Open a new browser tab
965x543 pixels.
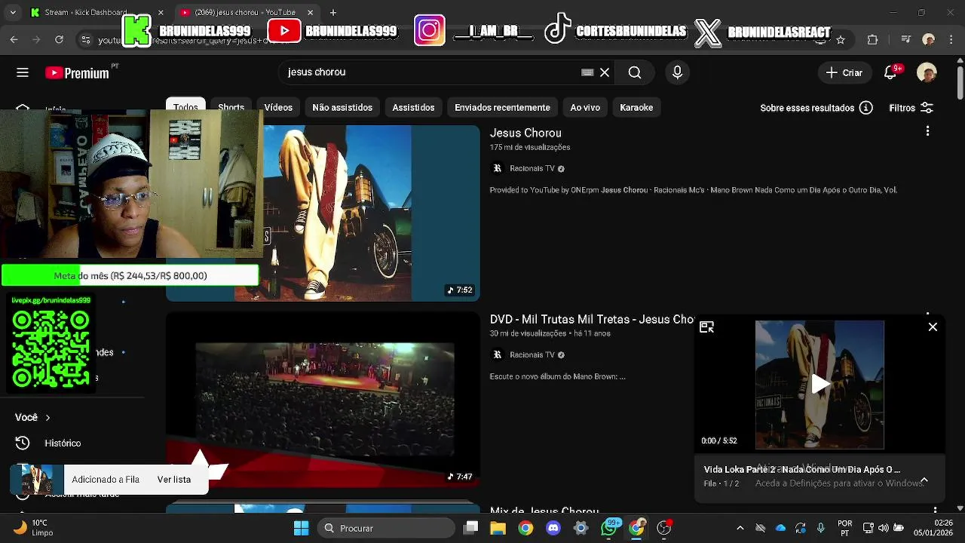(333, 12)
